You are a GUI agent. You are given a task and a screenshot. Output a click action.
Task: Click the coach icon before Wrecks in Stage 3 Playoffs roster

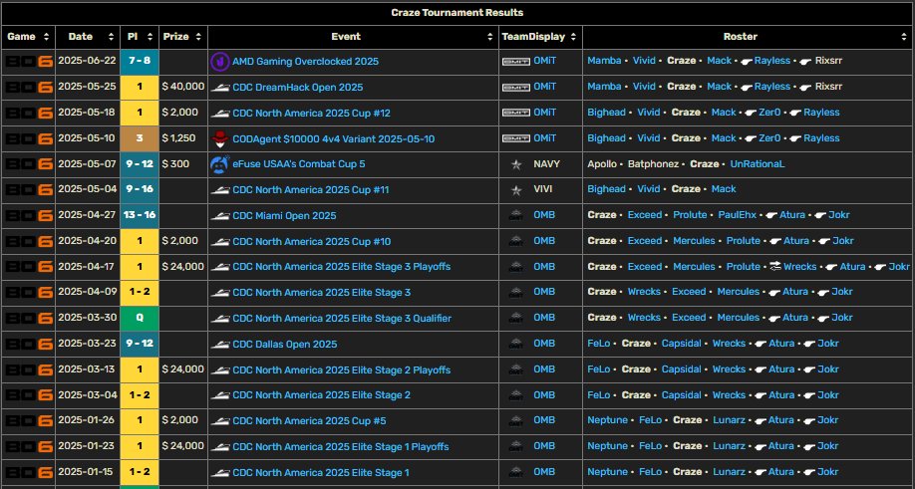coord(774,266)
